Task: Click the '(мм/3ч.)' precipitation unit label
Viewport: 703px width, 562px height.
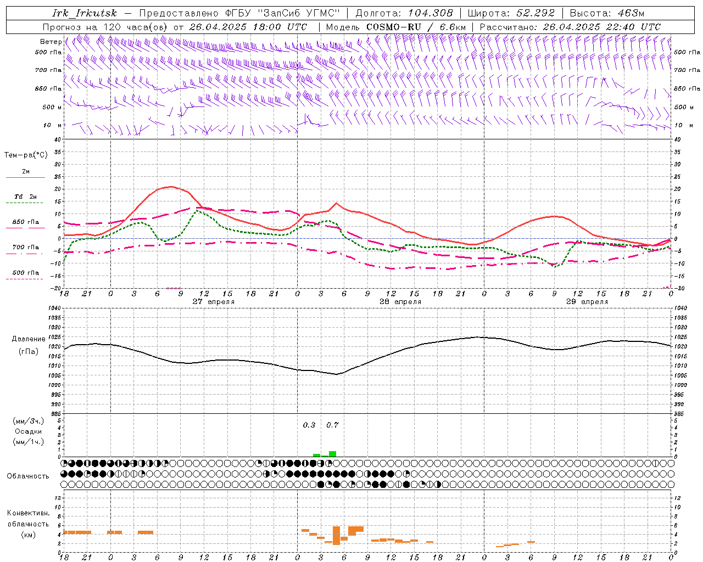Action: click(x=28, y=421)
